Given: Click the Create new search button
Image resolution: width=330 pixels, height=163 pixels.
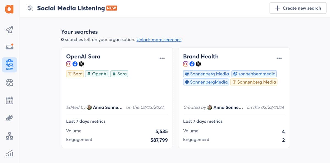Looking at the screenshot, I should pyautogui.click(x=298, y=8).
